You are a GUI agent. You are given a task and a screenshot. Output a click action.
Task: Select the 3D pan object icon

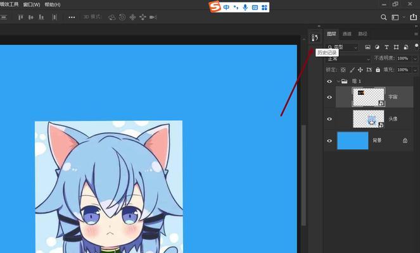click(x=132, y=17)
